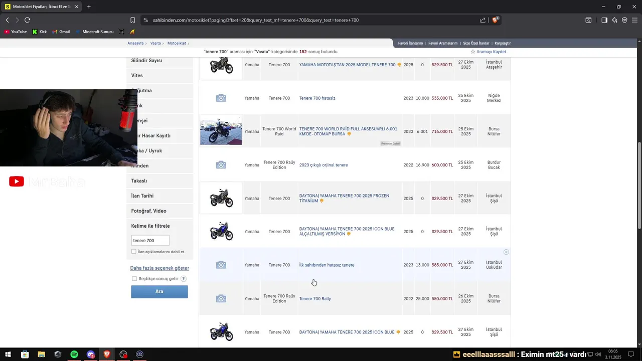Screen dimensions: 642x361
Task: Open Discord from taskbar
Action: (90, 354)
